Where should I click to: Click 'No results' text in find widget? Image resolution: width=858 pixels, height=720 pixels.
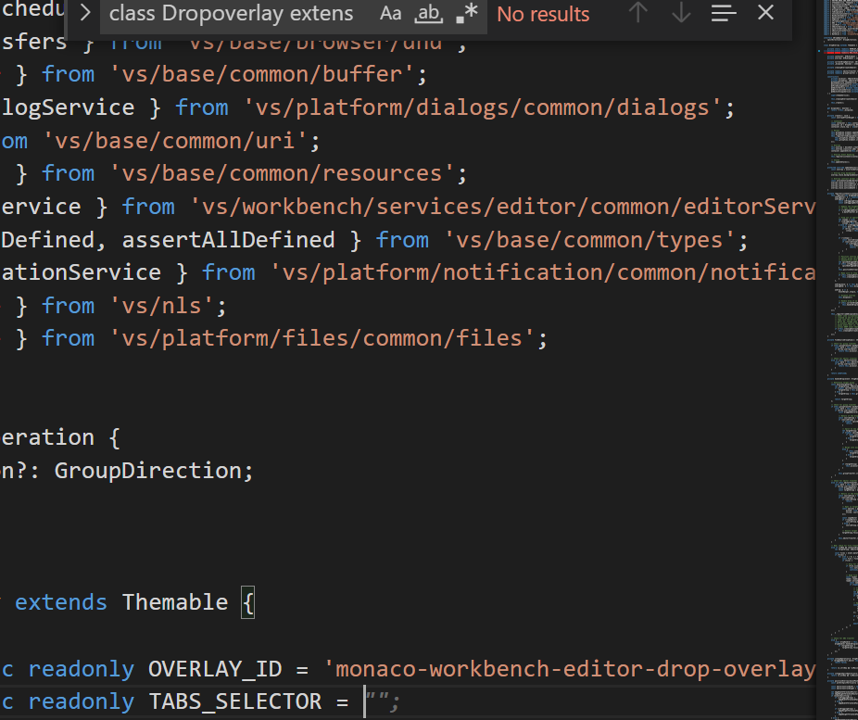pos(543,14)
